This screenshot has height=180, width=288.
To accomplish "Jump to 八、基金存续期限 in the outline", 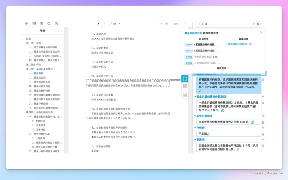I will 39,104.
